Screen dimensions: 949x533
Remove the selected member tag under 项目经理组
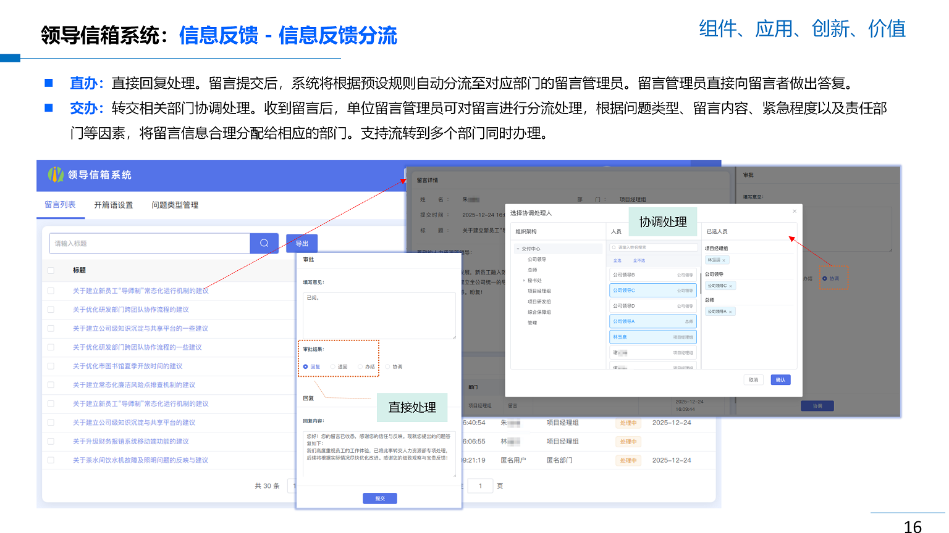click(724, 260)
